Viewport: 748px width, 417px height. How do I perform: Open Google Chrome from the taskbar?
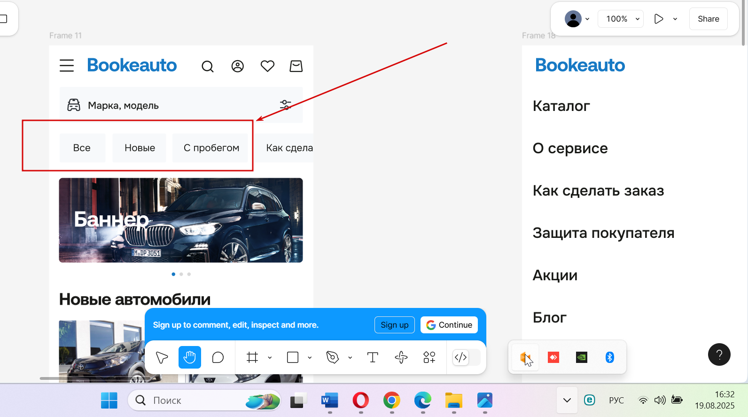tap(392, 401)
